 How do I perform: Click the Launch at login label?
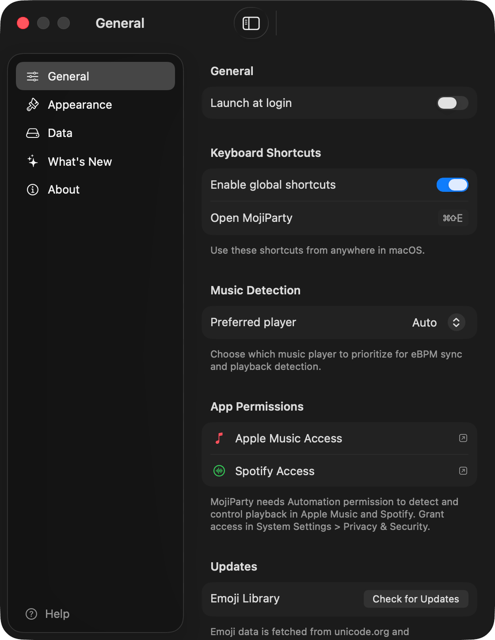coord(251,103)
